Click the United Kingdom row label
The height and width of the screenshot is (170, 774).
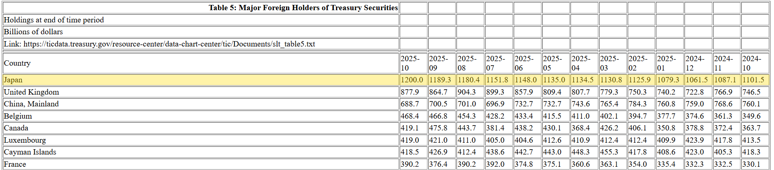[x=31, y=92]
